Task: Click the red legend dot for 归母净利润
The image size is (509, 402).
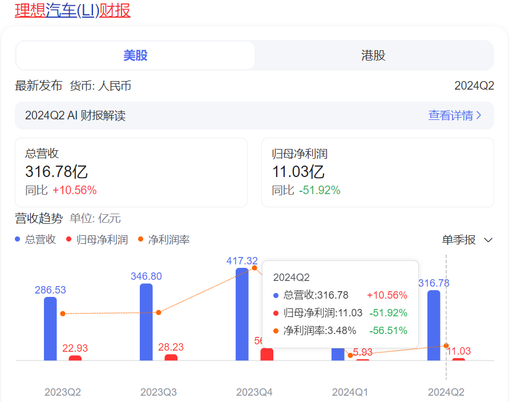Action: [68, 239]
